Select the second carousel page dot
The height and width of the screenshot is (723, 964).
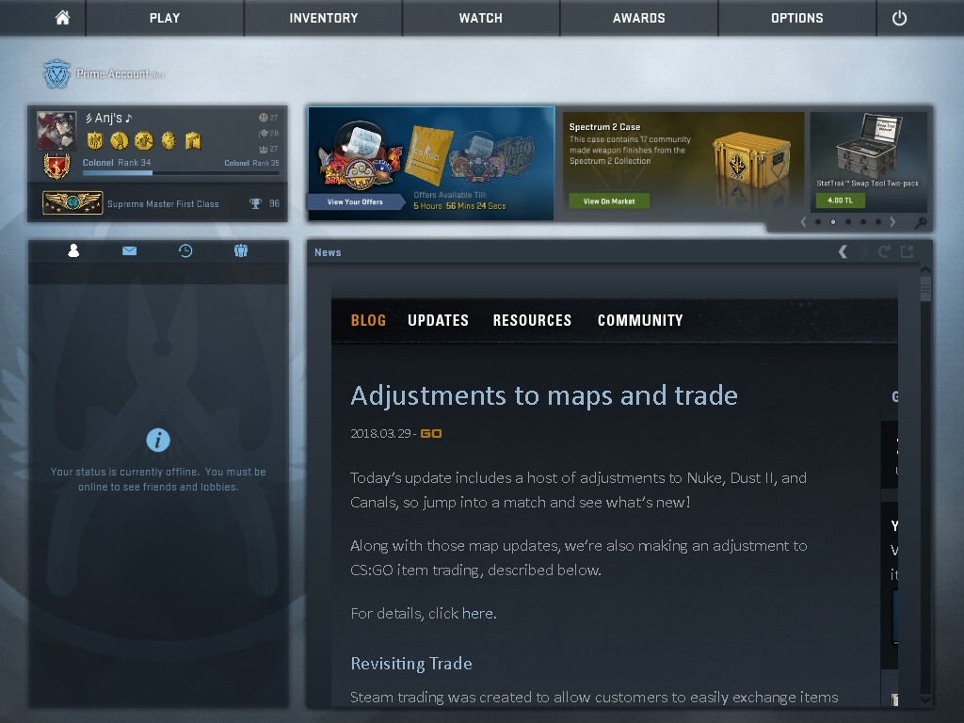tap(833, 222)
